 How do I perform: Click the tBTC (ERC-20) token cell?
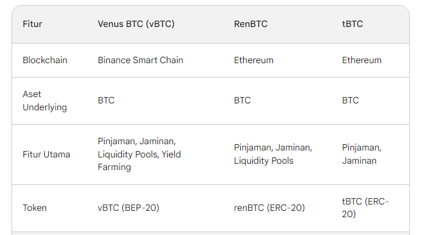point(365,208)
